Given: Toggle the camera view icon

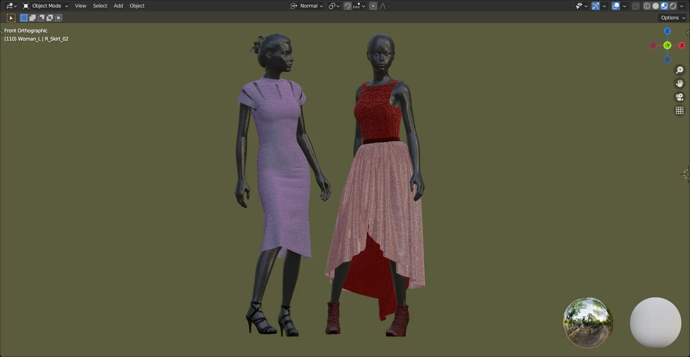Looking at the screenshot, I should click(679, 97).
